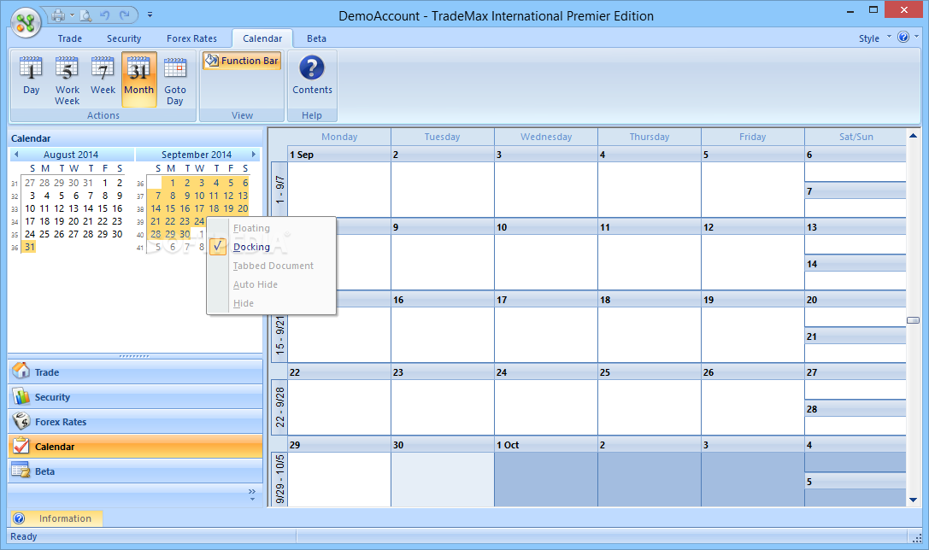Image resolution: width=929 pixels, height=550 pixels.
Task: Click September 2014 month header
Action: point(196,155)
